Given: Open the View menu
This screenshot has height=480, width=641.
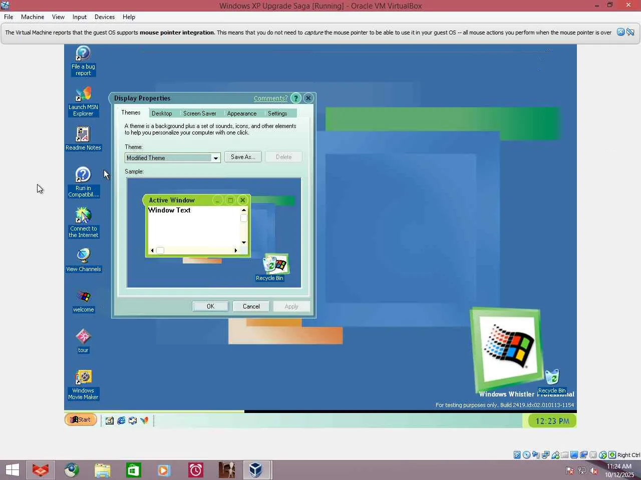Looking at the screenshot, I should pos(58,17).
